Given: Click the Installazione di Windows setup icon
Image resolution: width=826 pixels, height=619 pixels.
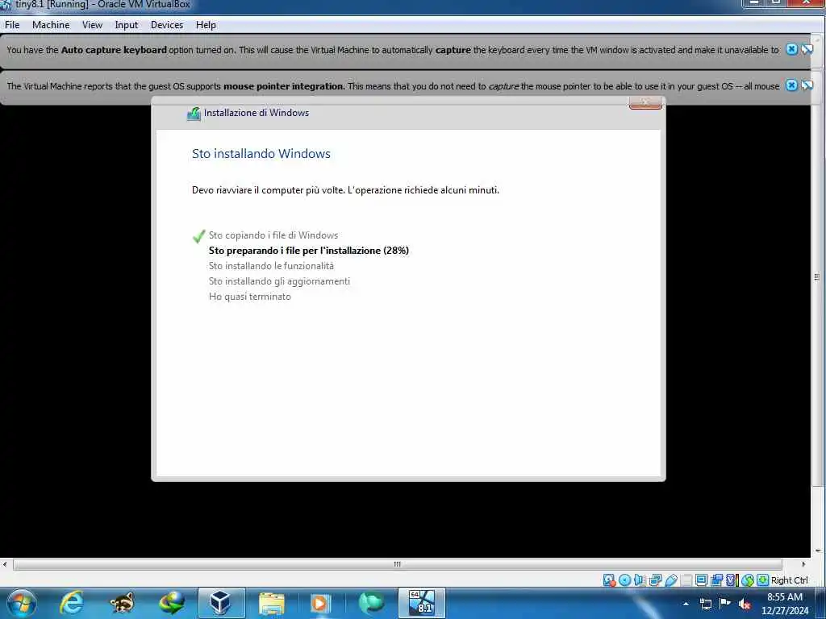Looking at the screenshot, I should tap(194, 114).
